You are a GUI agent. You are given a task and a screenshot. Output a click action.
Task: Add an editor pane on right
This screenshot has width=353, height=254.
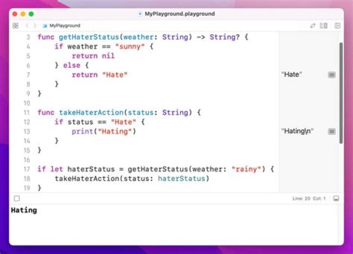(x=337, y=25)
